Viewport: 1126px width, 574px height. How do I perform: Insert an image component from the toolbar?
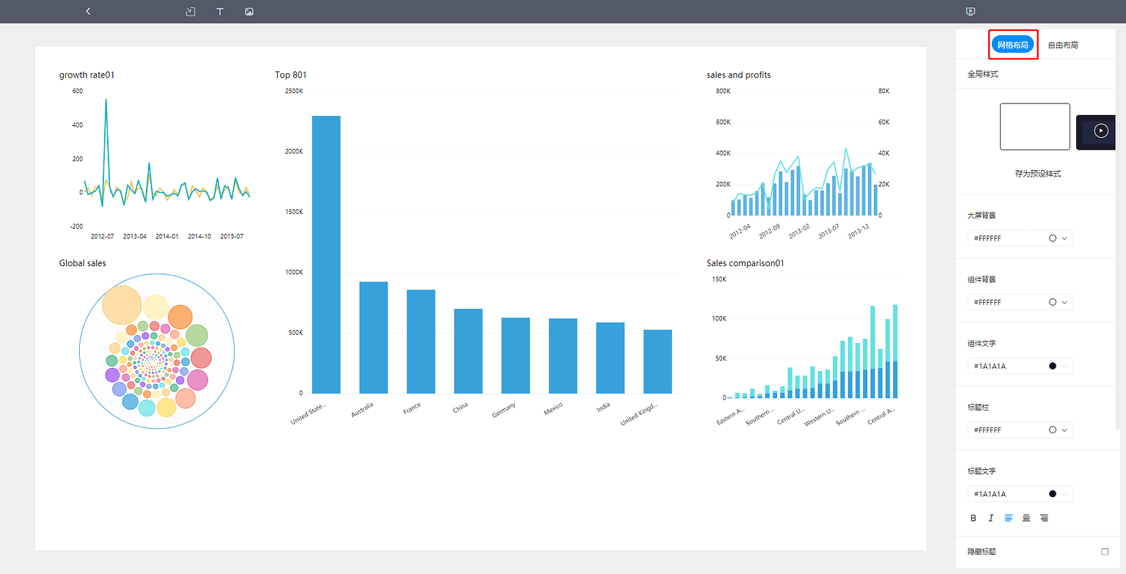tap(249, 12)
